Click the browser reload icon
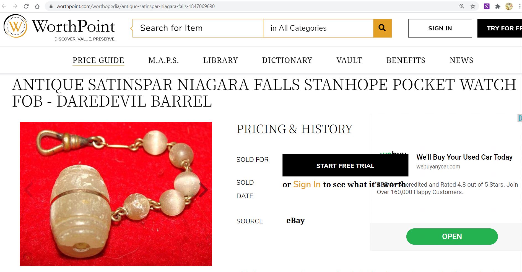Screen dimensions: 522x272 point(26,6)
